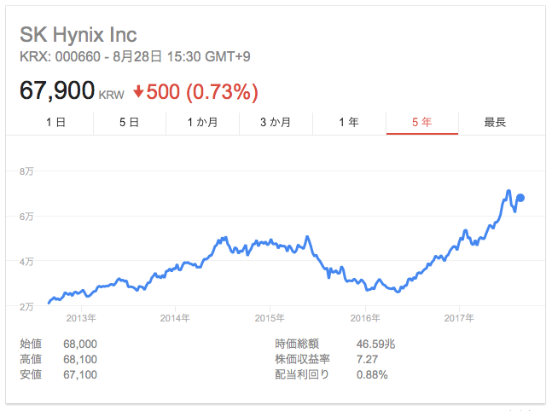The width and height of the screenshot is (552, 411).
Task: Click the 2013年 label on the timeline axis
Action: click(80, 317)
